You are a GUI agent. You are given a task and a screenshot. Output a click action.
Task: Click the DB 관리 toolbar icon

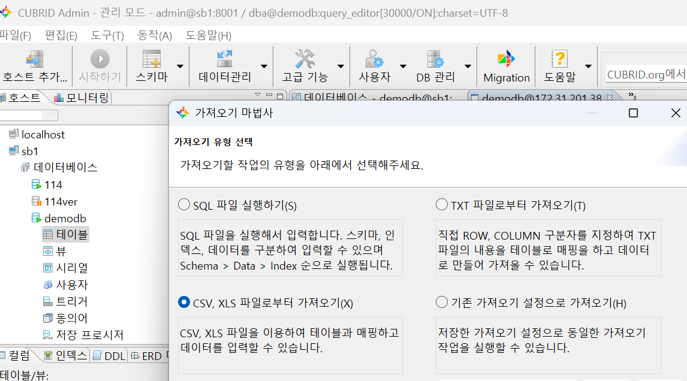click(x=436, y=60)
